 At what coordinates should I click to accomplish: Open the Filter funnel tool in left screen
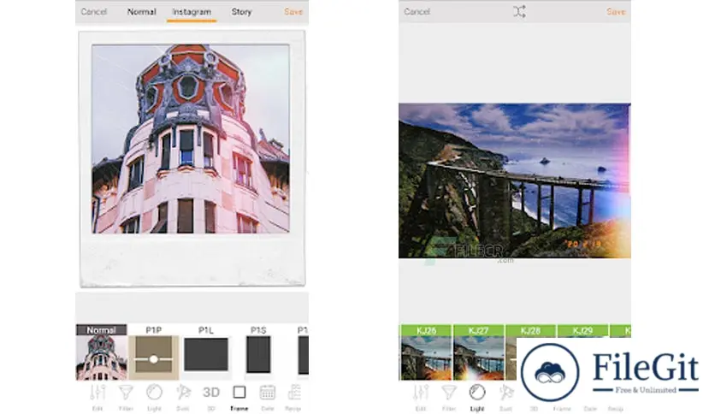click(x=126, y=397)
